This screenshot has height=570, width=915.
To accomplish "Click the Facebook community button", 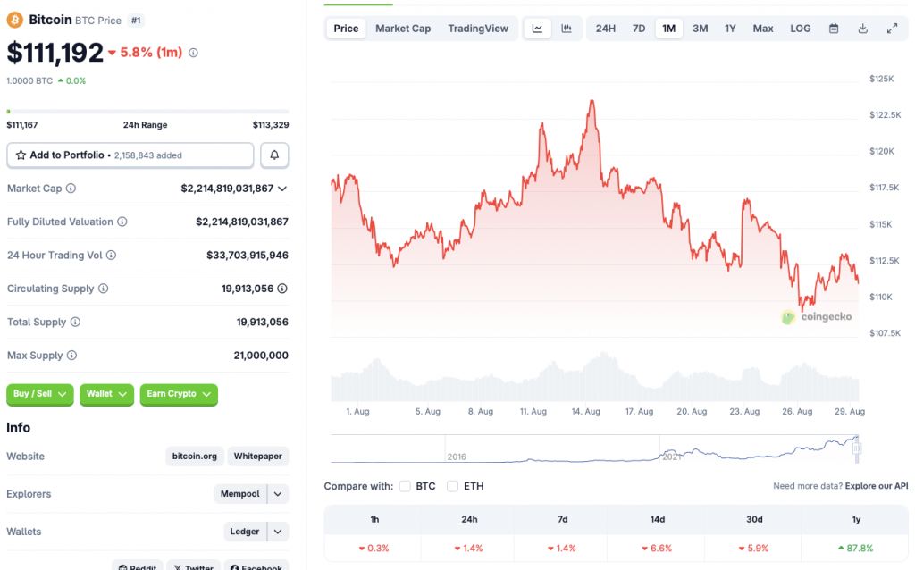I will coord(256,566).
